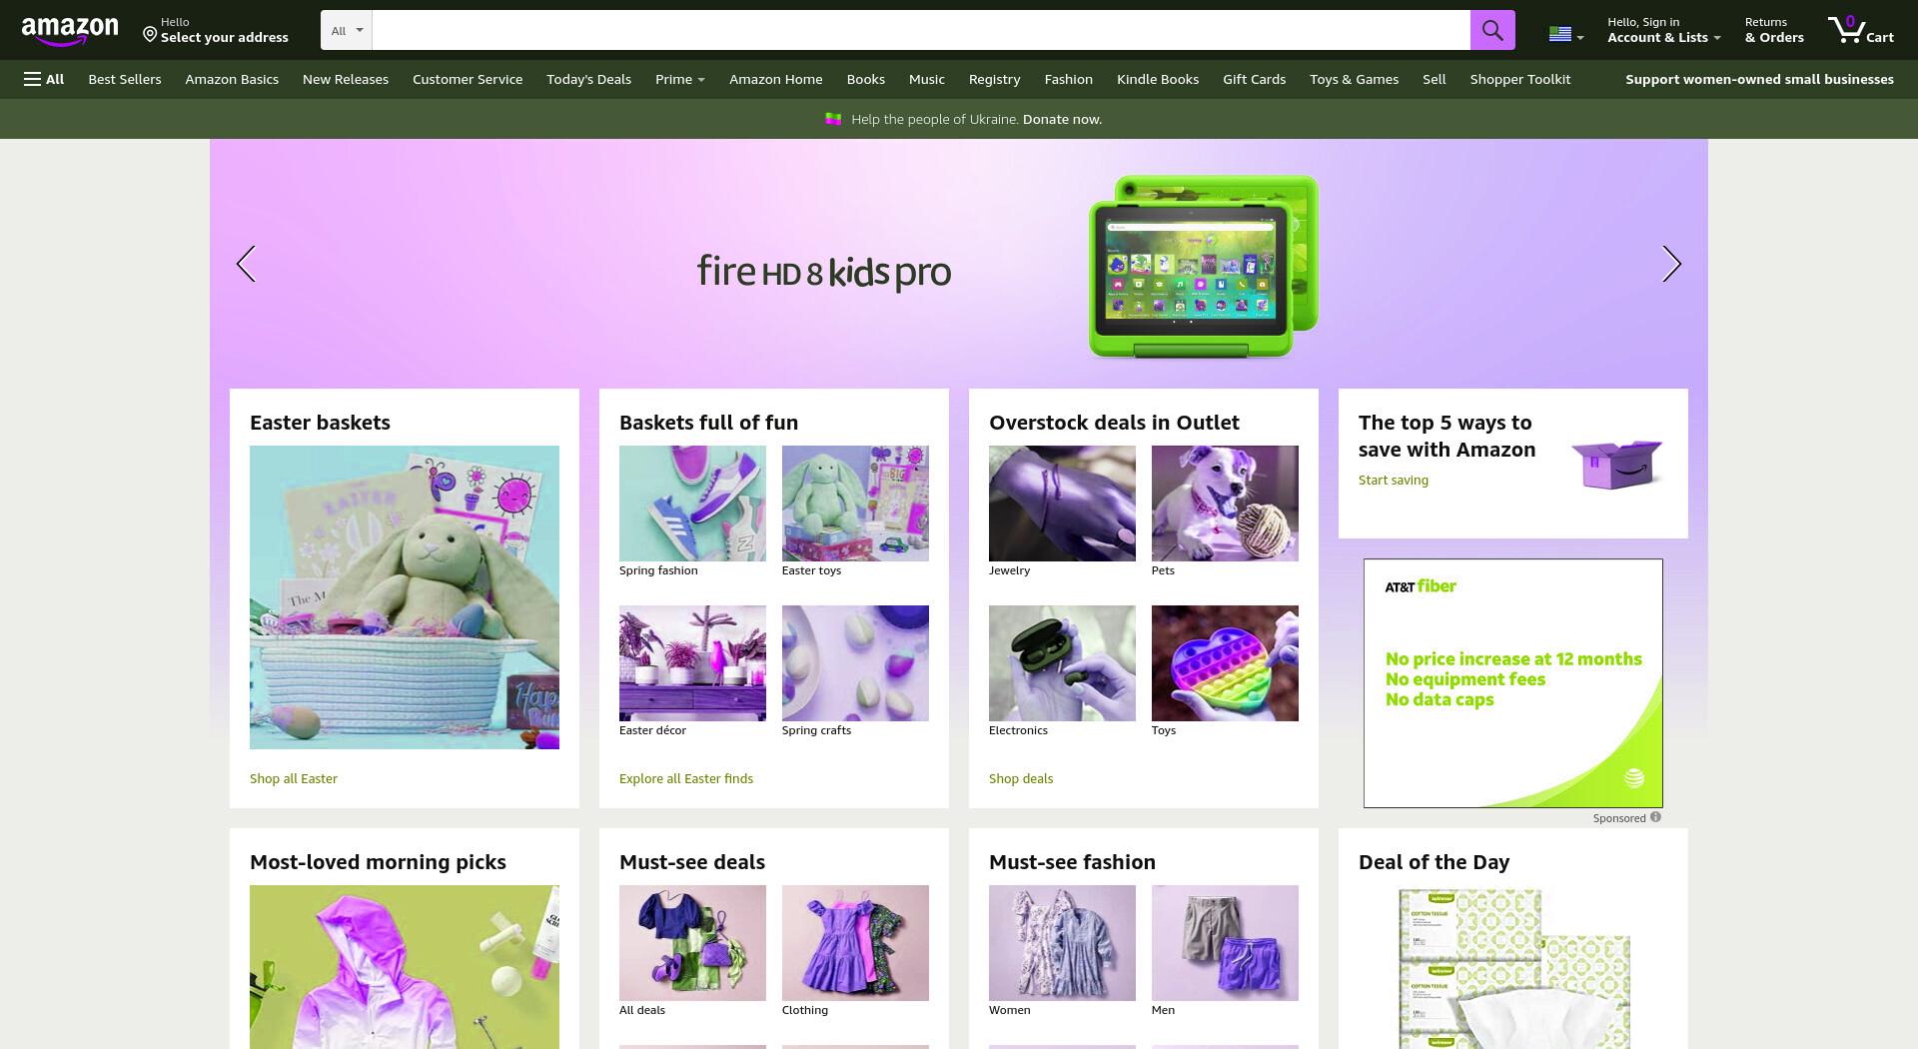Click the US flag language selector
Viewport: 1918px width, 1049px height.
click(1565, 34)
